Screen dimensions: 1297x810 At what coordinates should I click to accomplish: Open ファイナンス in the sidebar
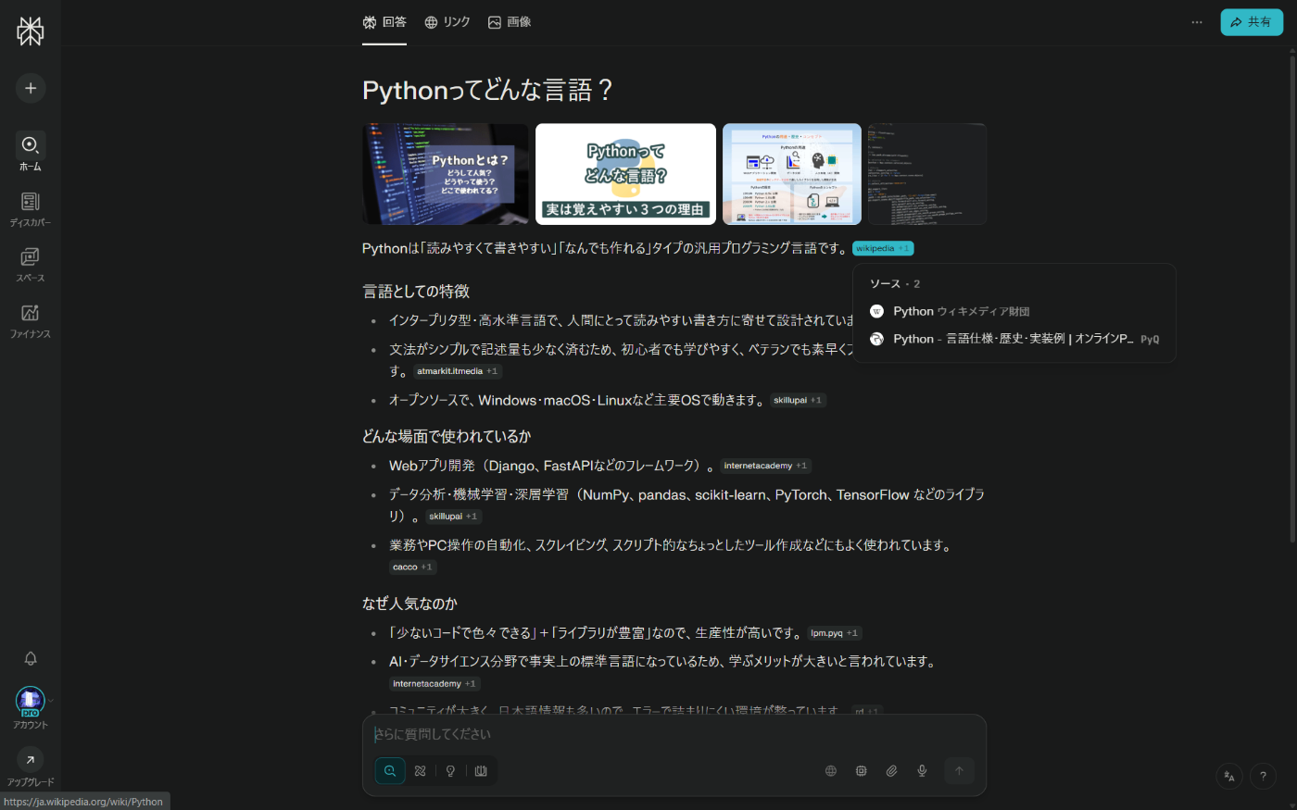pos(31,320)
